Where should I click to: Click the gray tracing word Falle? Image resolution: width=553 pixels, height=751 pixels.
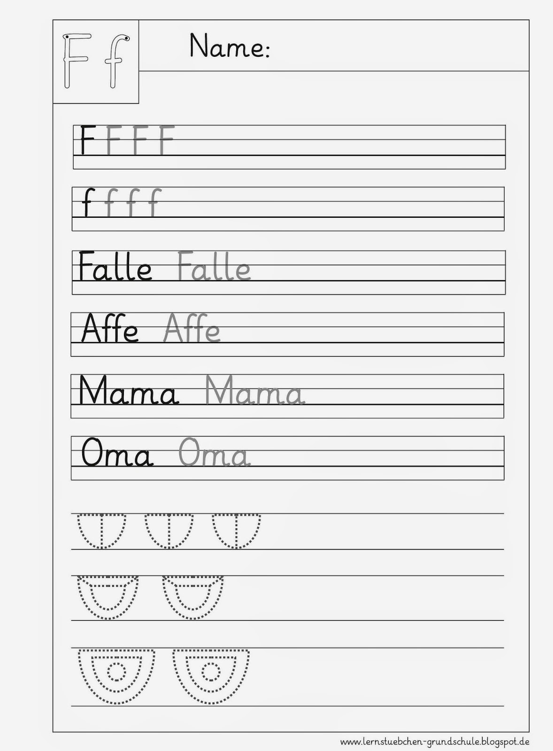(214, 267)
